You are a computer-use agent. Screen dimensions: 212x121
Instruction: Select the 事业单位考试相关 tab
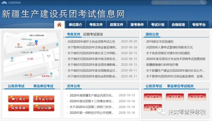[x=180, y=86]
